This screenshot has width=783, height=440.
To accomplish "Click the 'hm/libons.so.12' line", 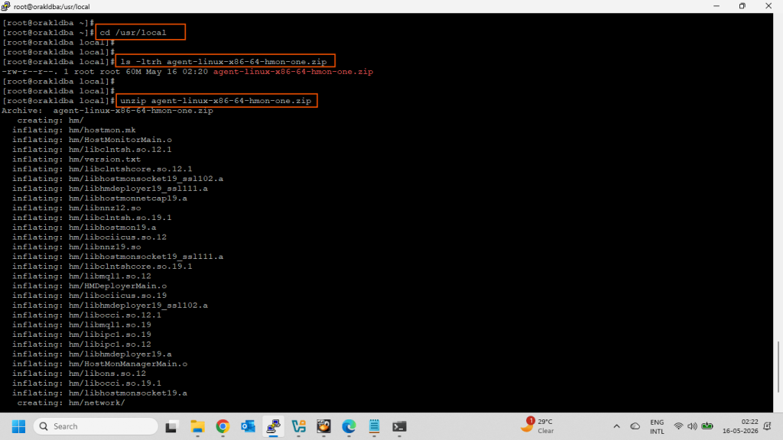I will [79, 374].
